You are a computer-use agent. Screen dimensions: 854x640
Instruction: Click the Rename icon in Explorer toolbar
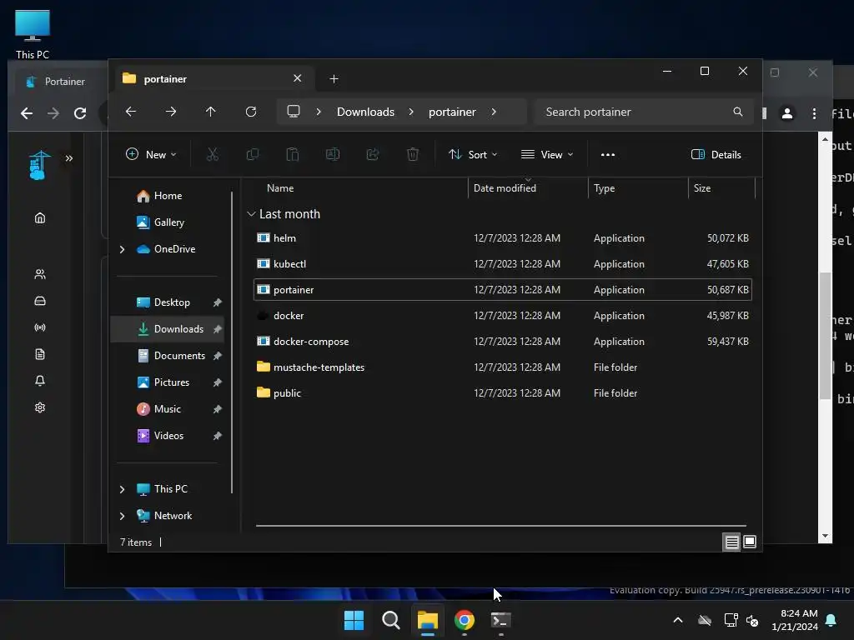point(332,154)
